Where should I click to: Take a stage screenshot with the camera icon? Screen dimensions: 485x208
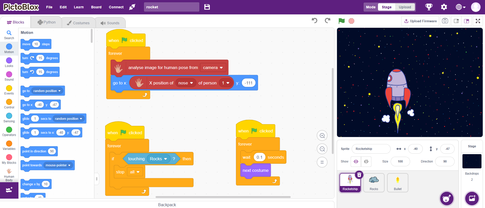tap(445, 21)
